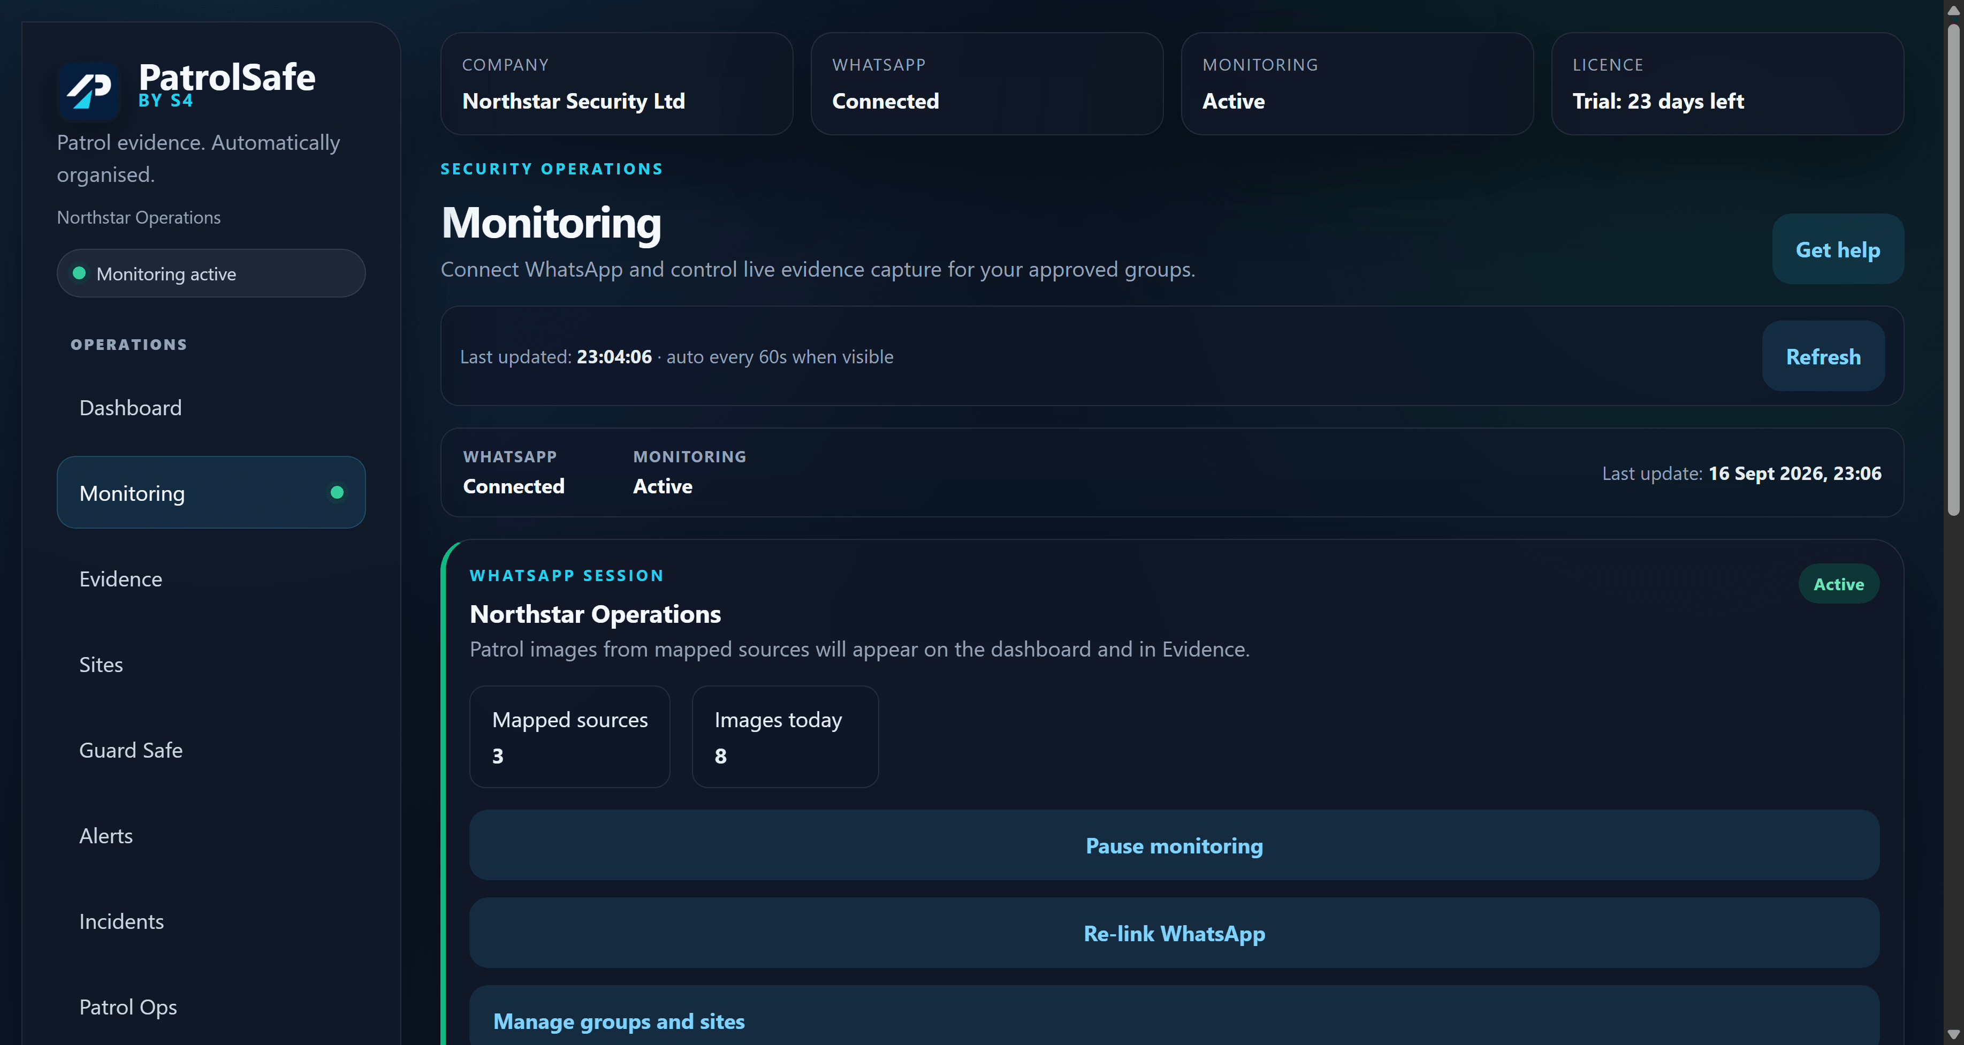Open Patrol Ops in the sidebar
This screenshot has height=1045, width=1964.
(x=211, y=1007)
